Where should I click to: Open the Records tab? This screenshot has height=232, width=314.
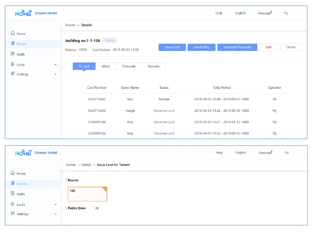154,66
